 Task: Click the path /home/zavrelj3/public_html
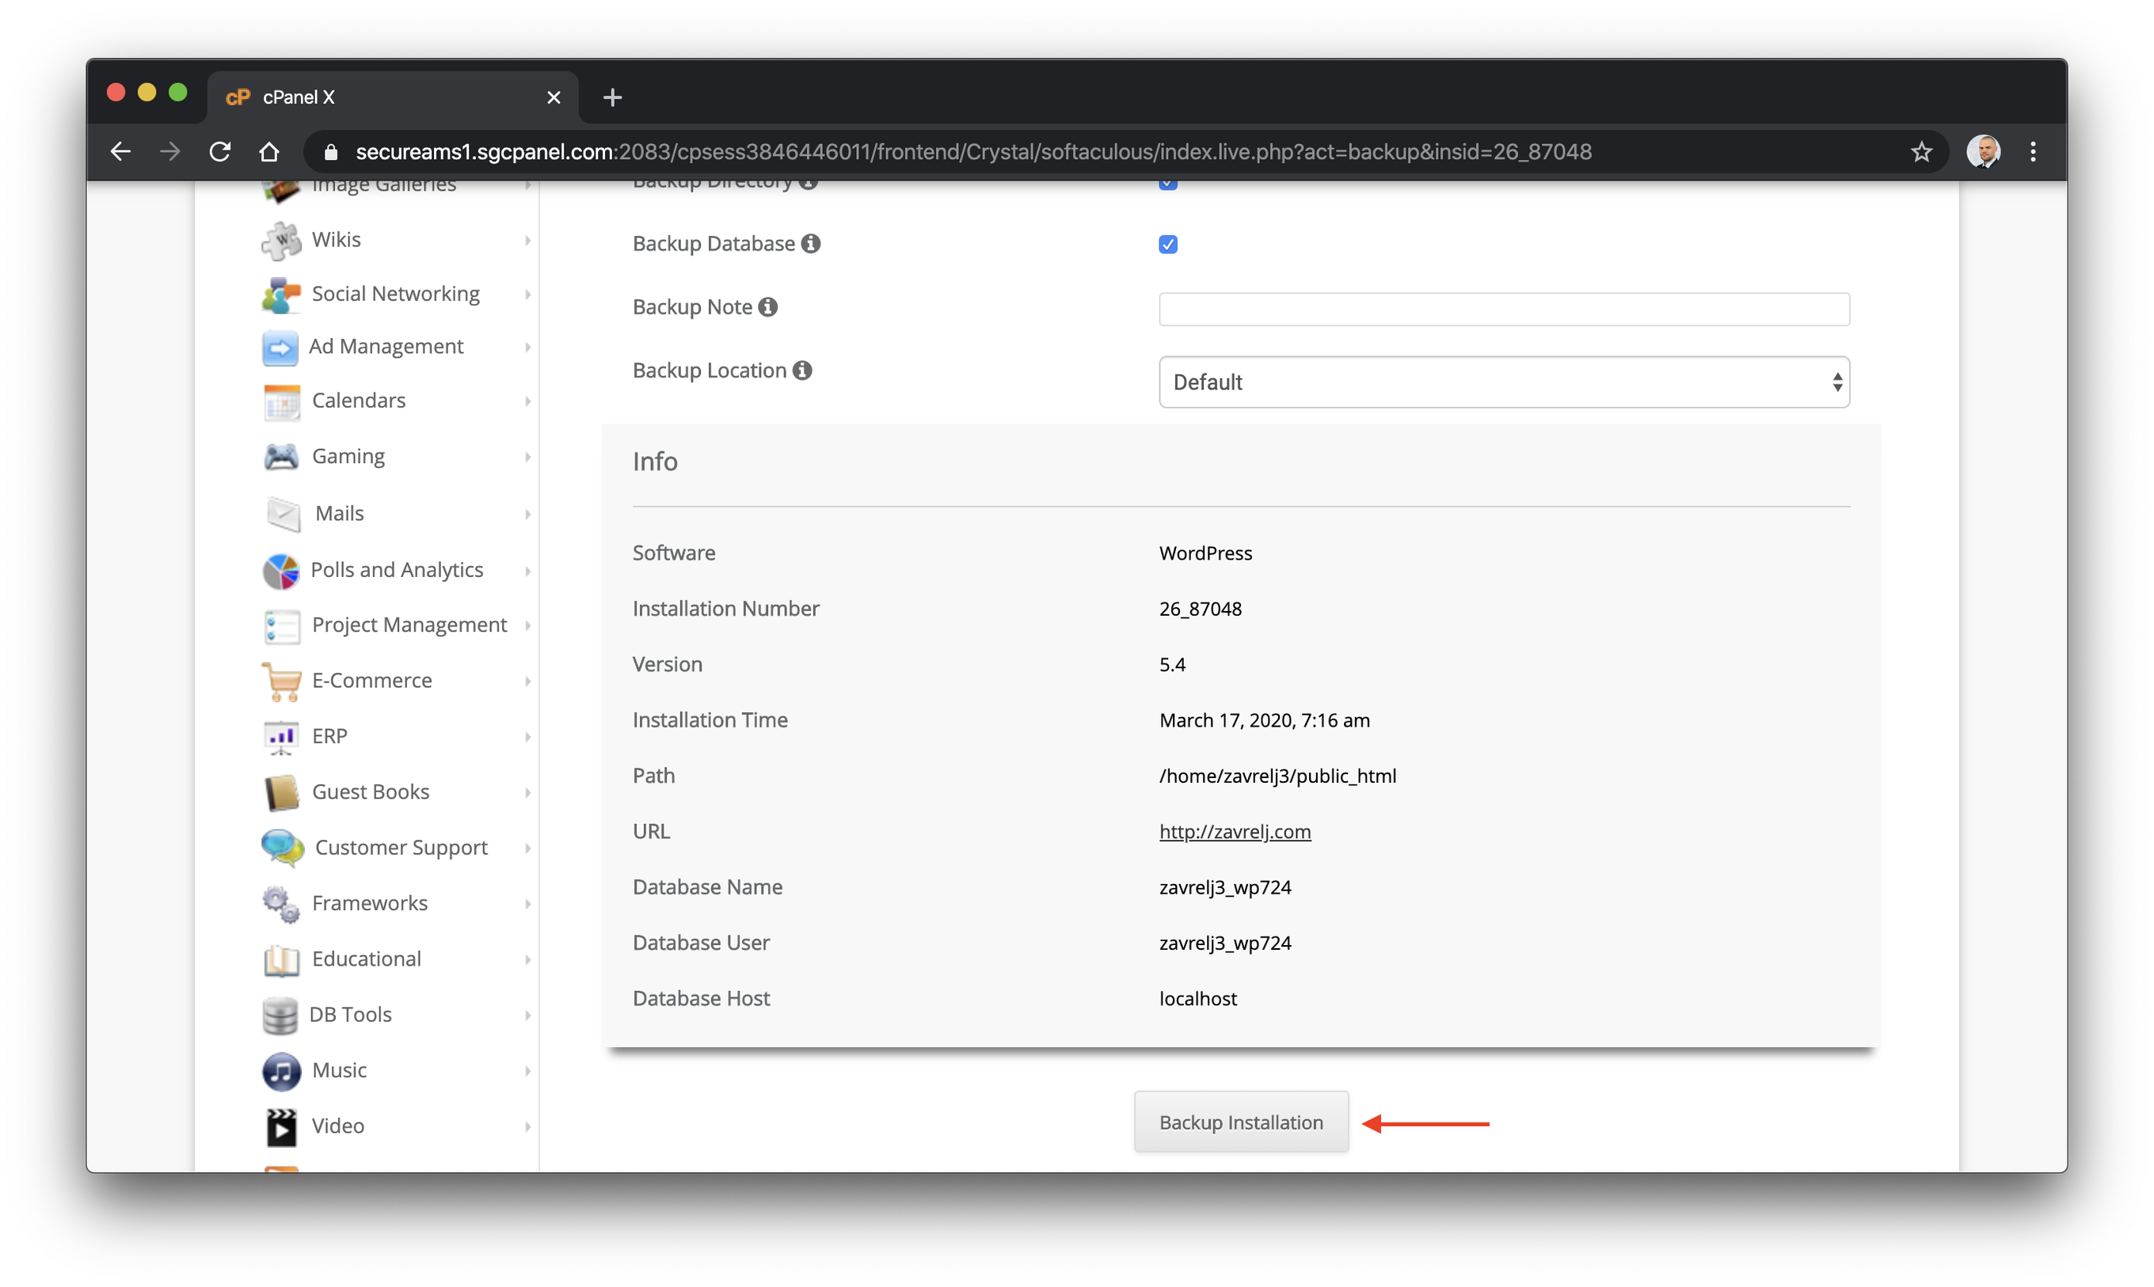point(1277,776)
